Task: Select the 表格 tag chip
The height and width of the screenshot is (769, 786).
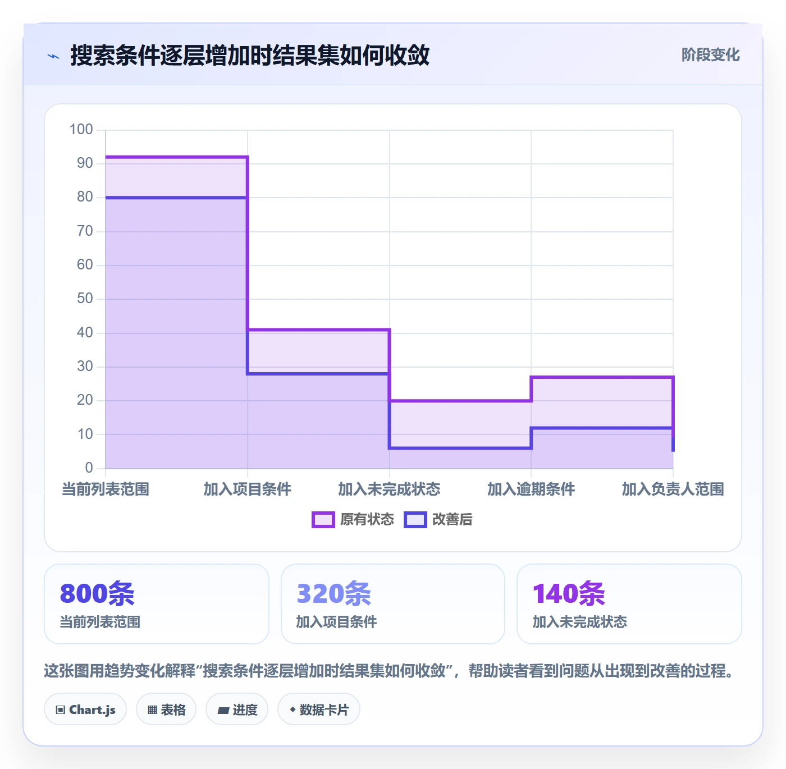Action: click(166, 710)
